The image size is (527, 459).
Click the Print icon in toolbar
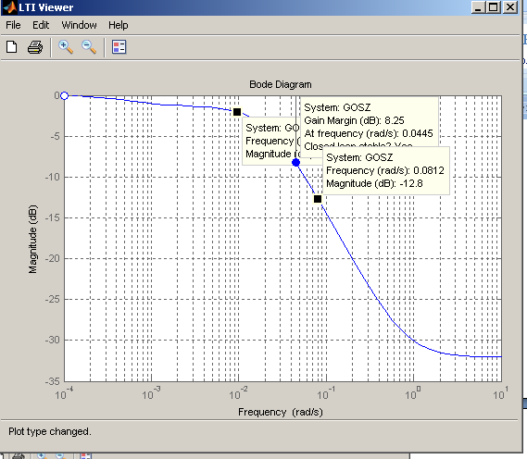tap(35, 47)
